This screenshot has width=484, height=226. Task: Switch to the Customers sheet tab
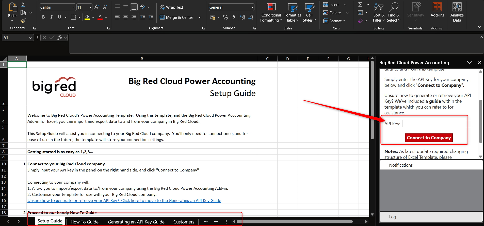click(x=184, y=222)
